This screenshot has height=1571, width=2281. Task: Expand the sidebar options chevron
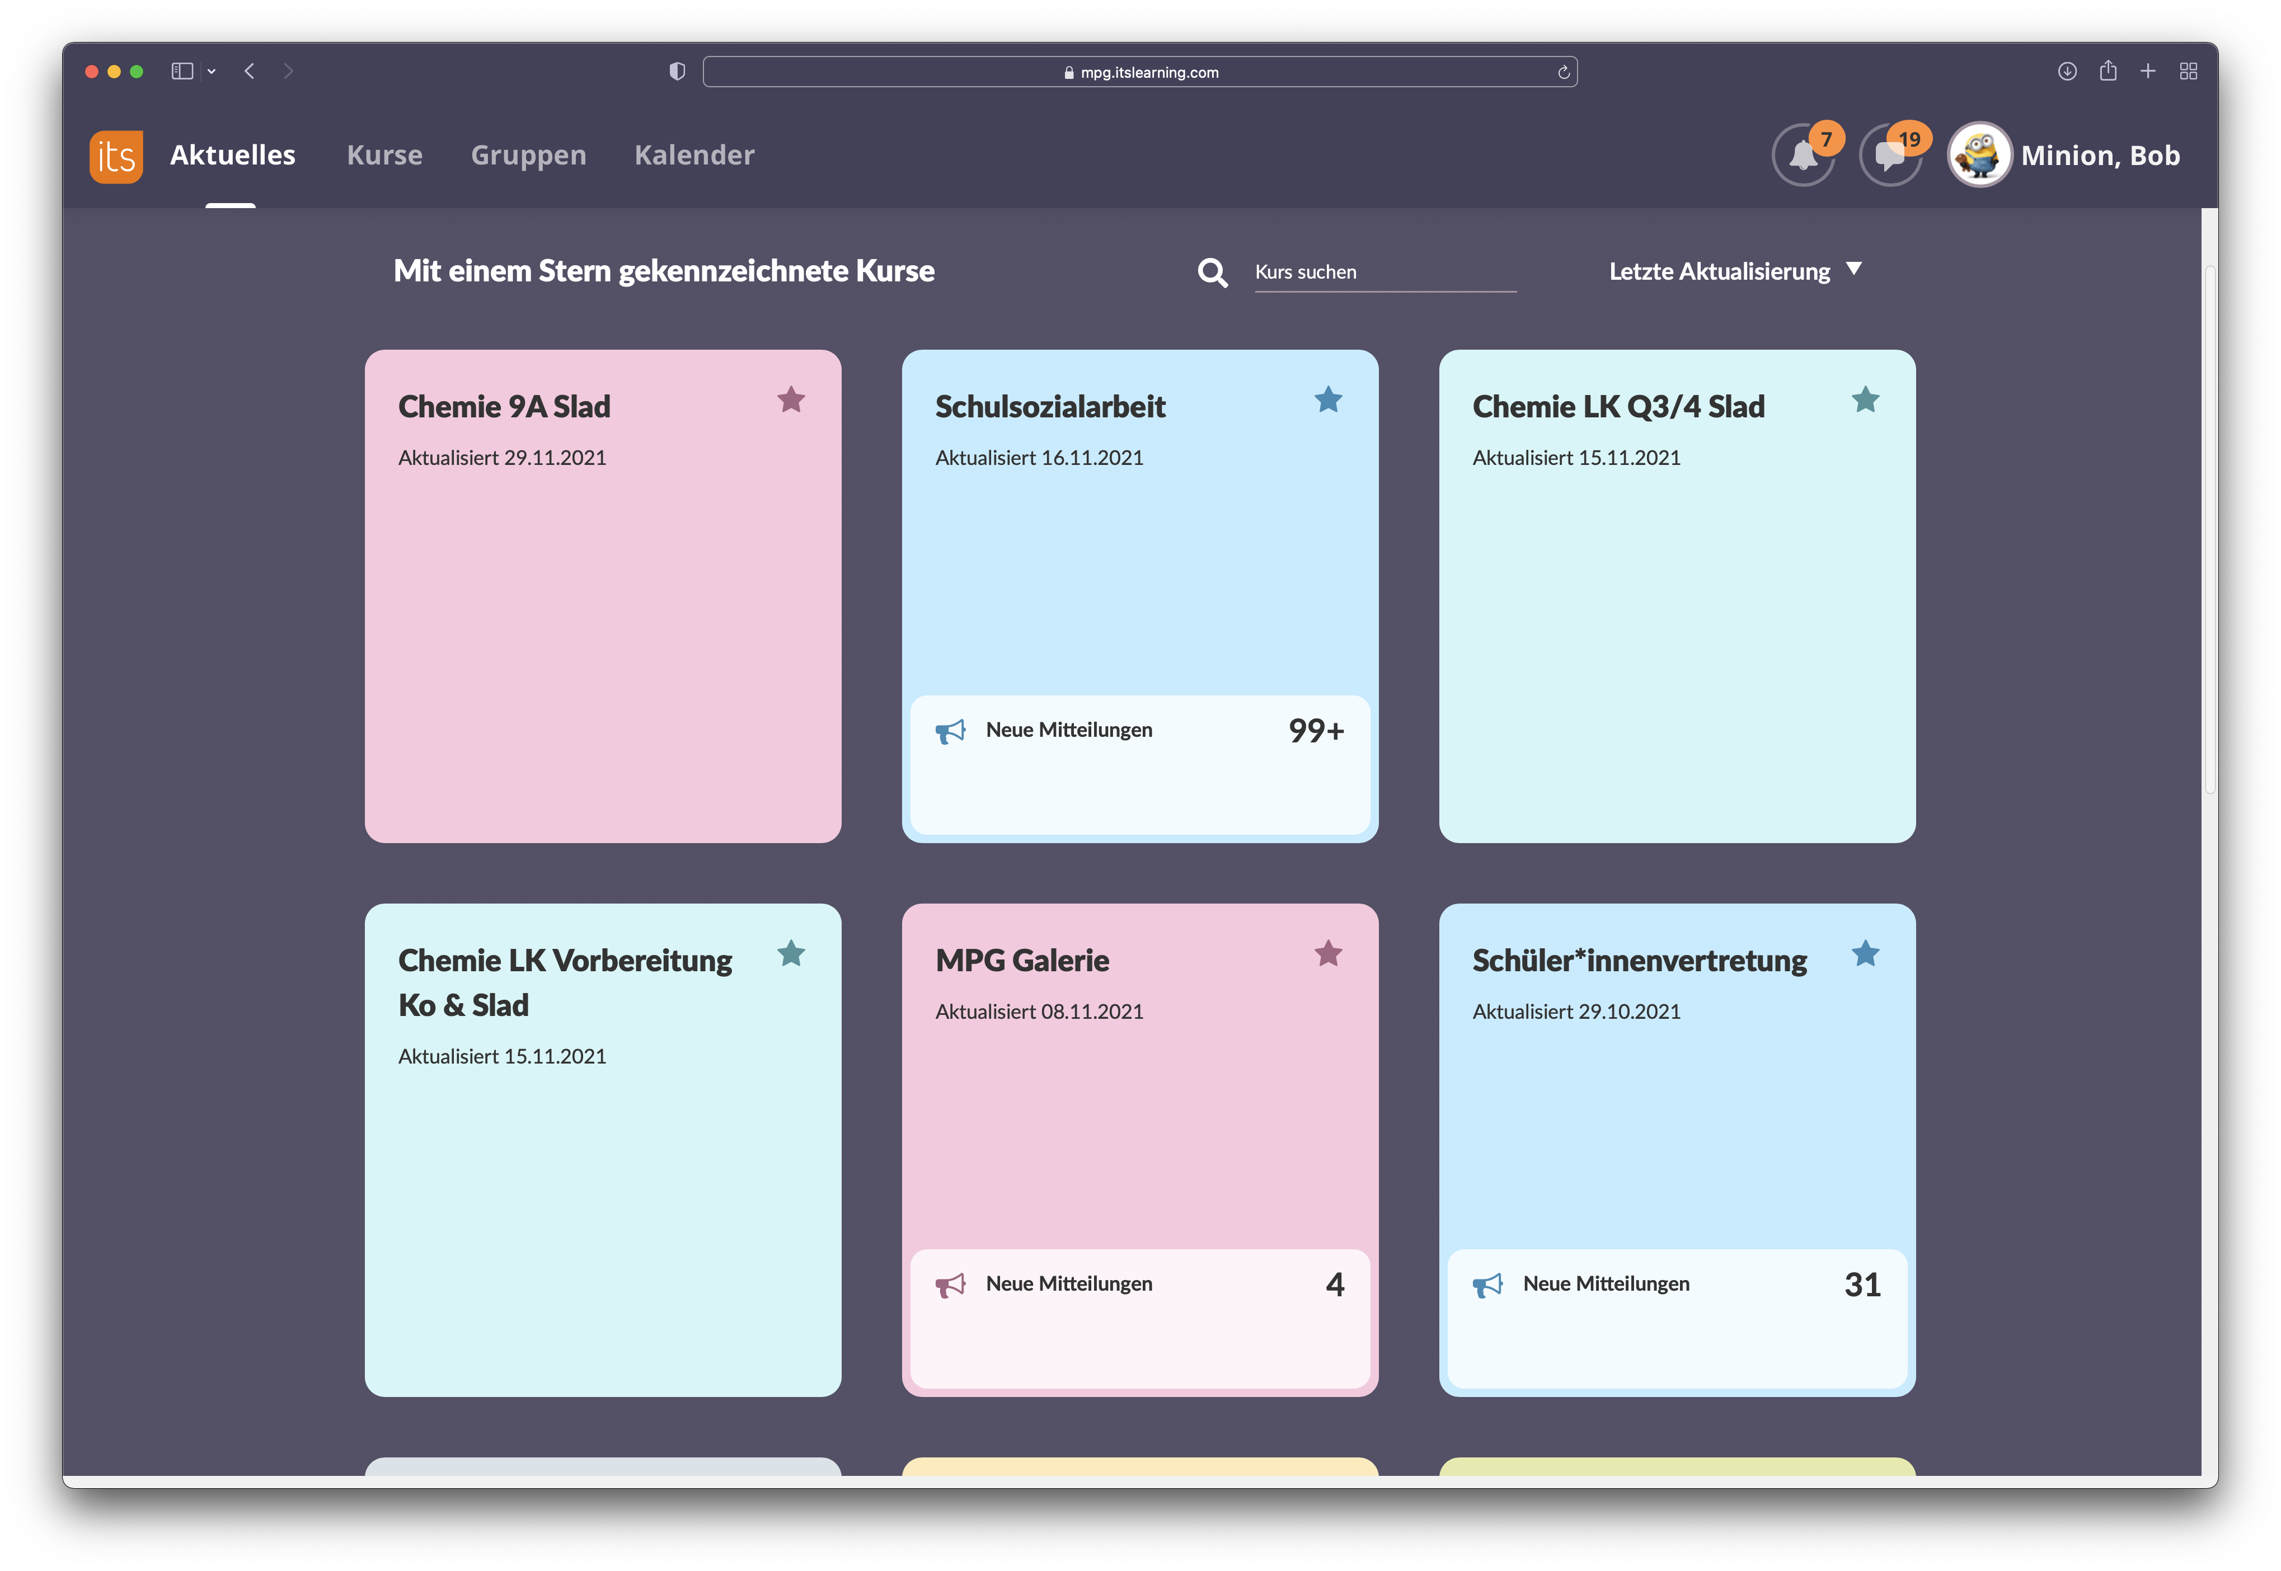coord(212,71)
